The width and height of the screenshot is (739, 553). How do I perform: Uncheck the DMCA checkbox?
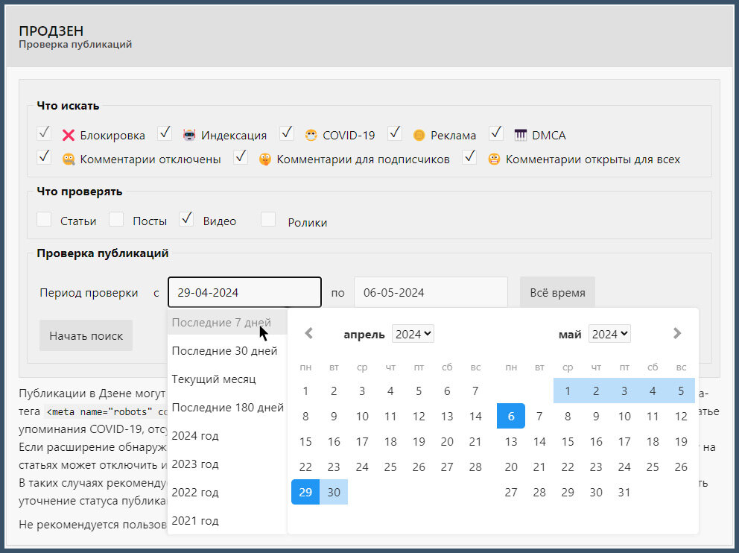click(496, 133)
